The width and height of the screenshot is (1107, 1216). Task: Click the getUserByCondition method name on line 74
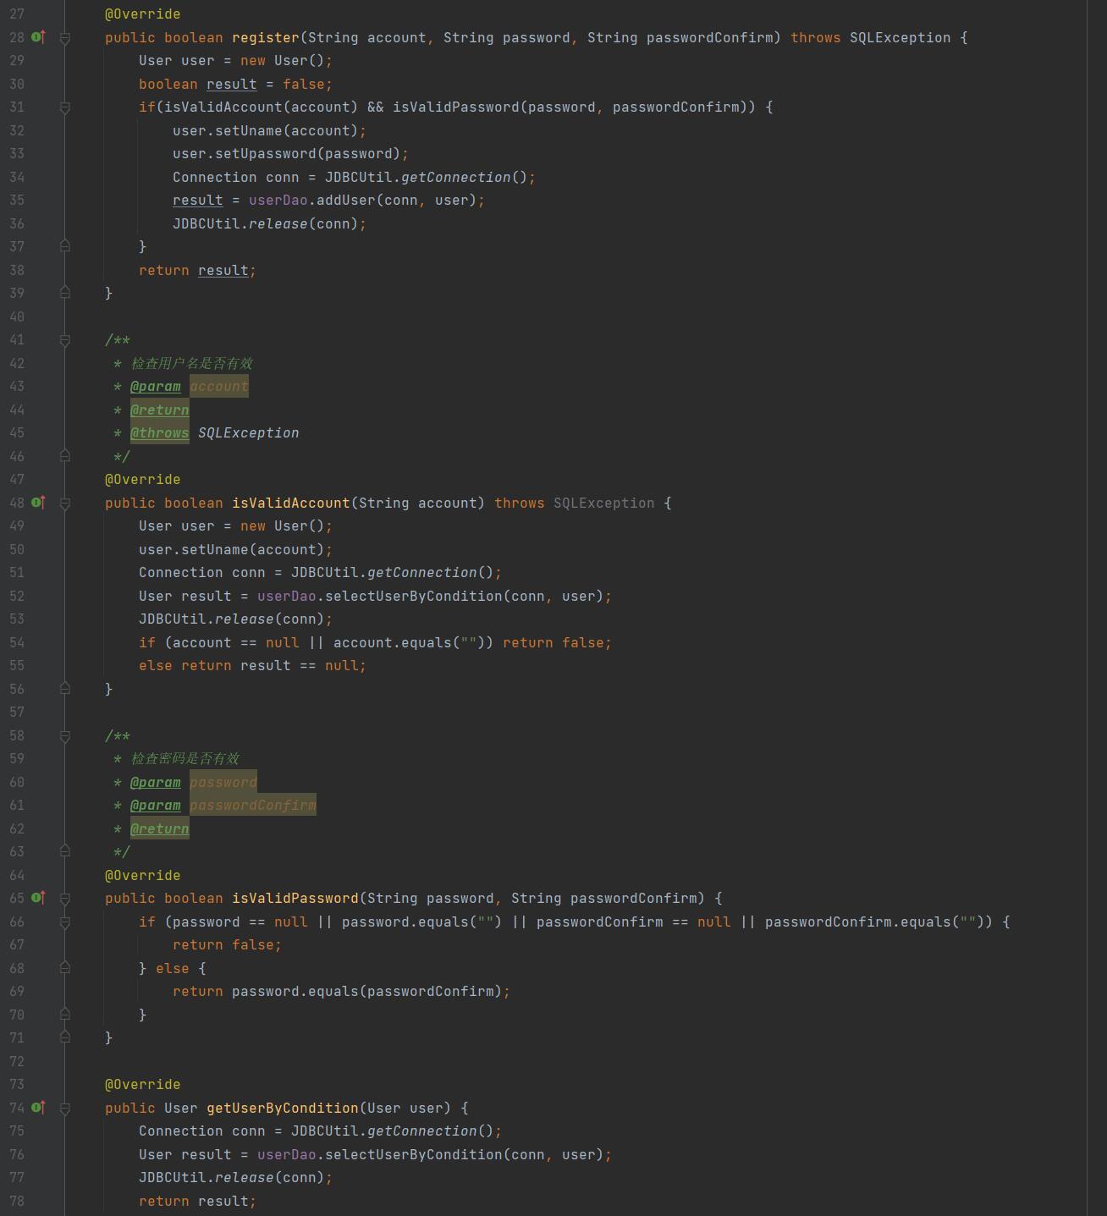(283, 1108)
